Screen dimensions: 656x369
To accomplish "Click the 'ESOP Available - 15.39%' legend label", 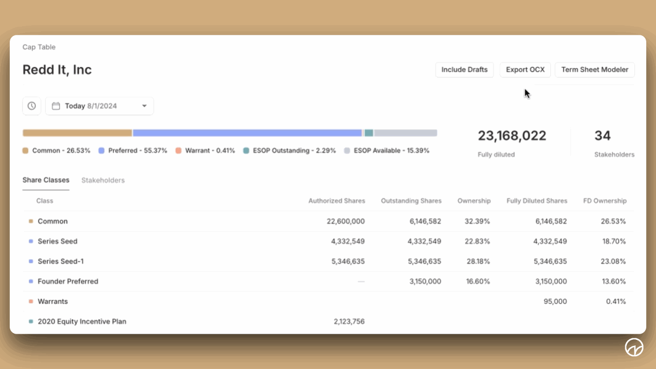I will (x=392, y=151).
